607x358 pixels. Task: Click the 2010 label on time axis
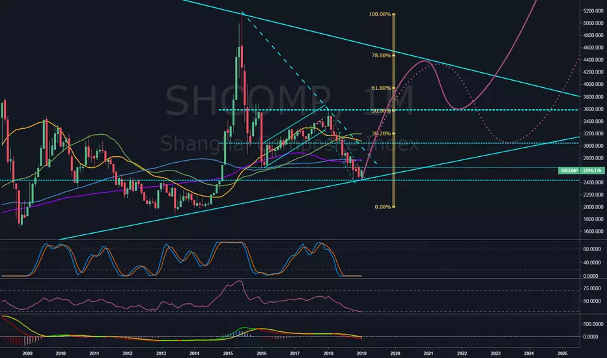click(x=61, y=353)
